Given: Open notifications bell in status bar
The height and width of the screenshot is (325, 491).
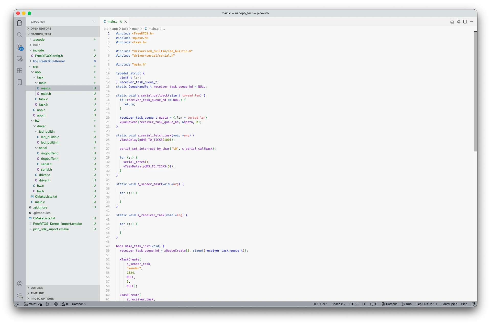Looking at the screenshot, I should point(473,304).
